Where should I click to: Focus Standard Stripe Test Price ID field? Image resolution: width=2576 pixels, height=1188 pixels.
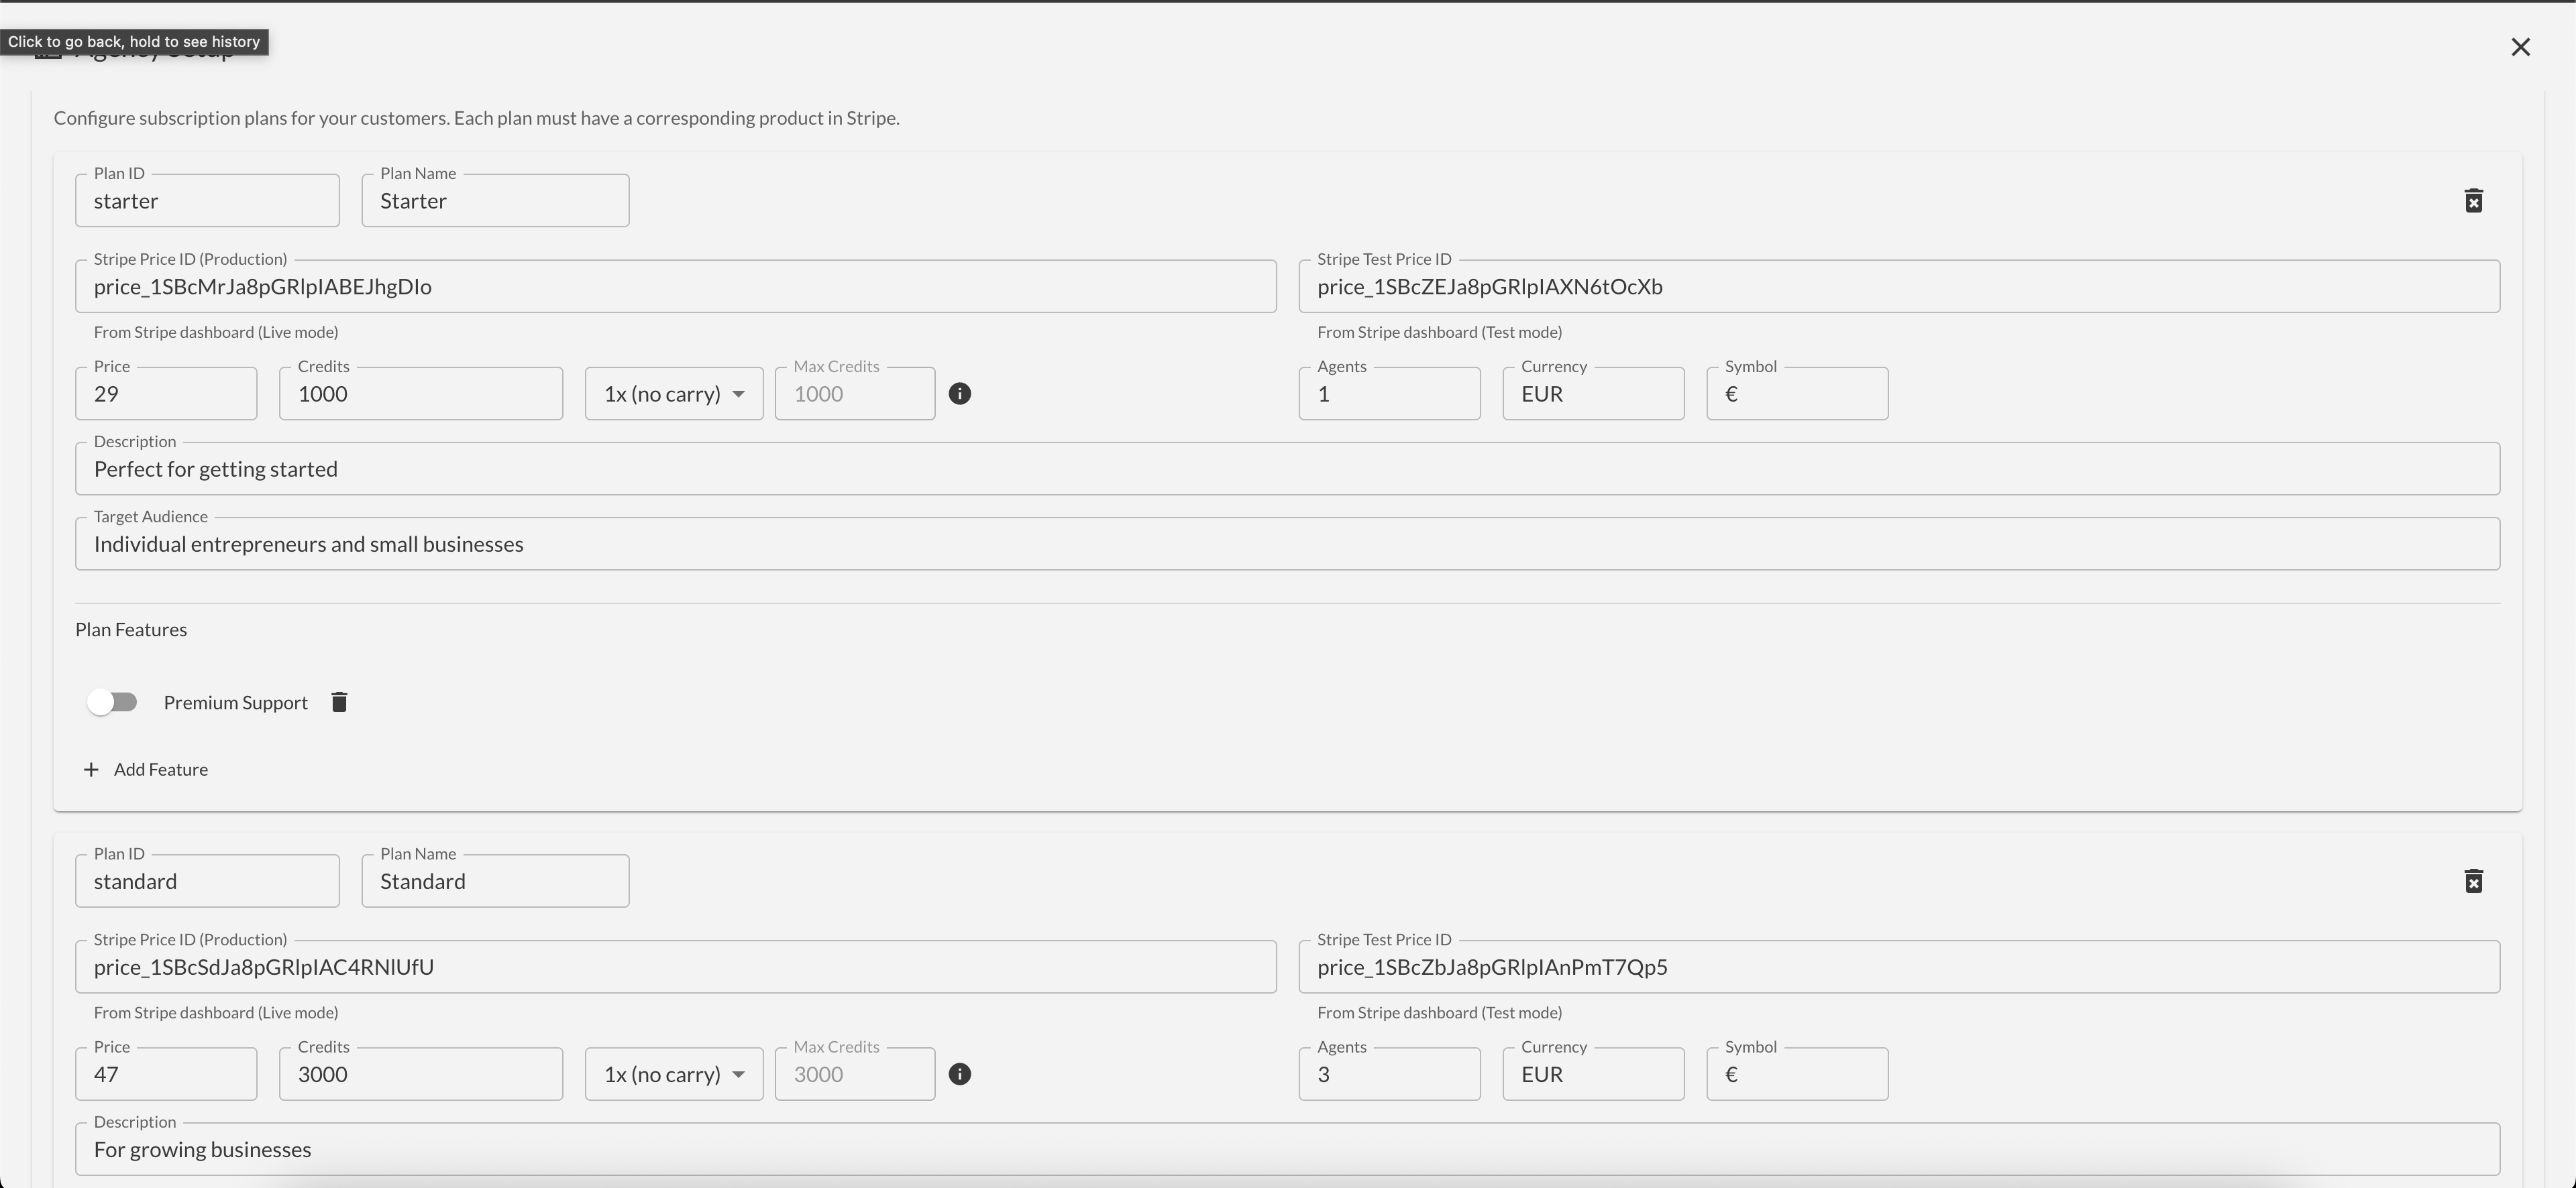click(x=1898, y=967)
